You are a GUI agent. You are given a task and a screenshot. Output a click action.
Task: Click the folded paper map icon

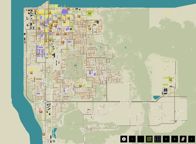click(183, 139)
